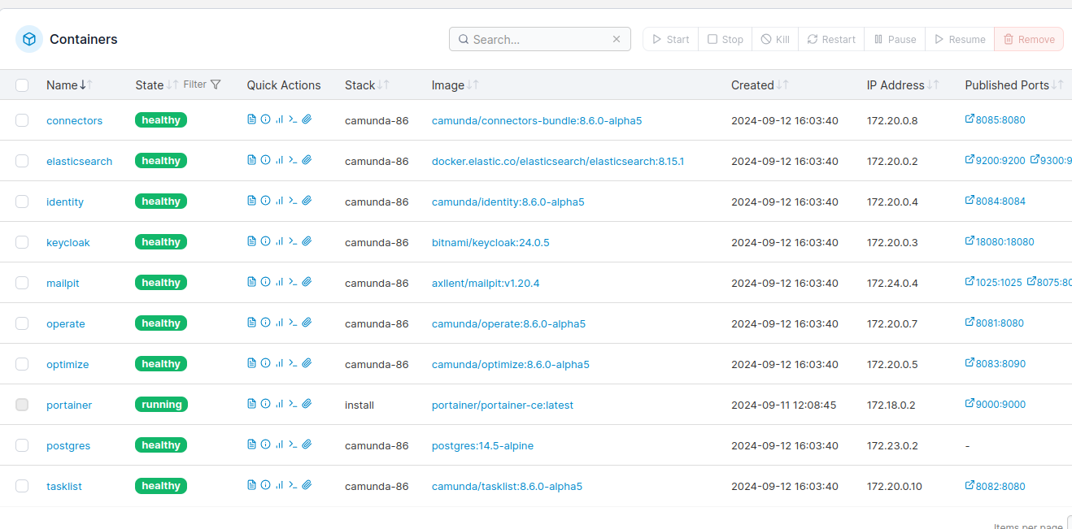Check the optimize container row
This screenshot has height=529, width=1072.
(x=22, y=364)
